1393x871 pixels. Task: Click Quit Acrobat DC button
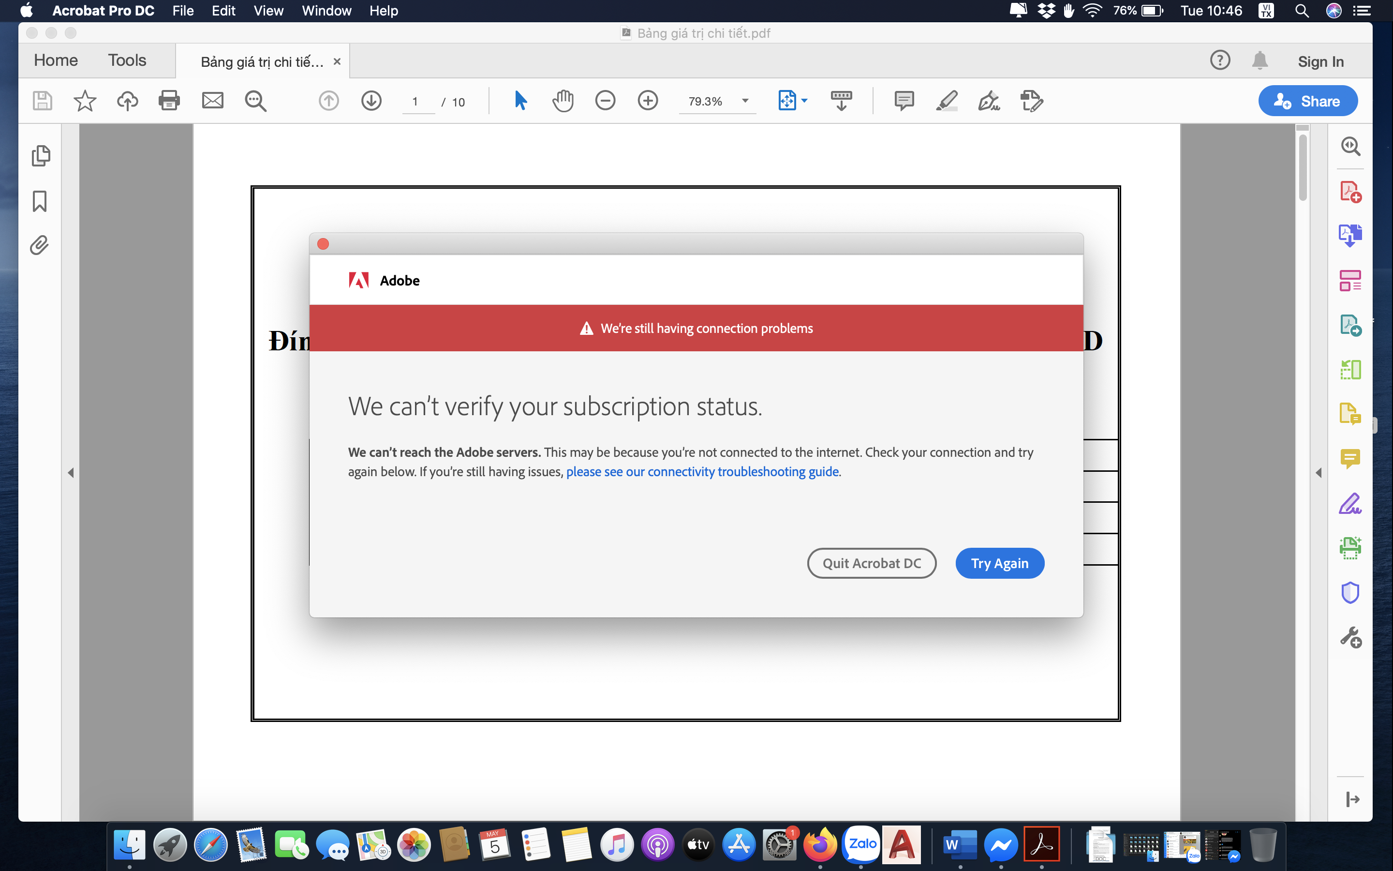point(872,563)
